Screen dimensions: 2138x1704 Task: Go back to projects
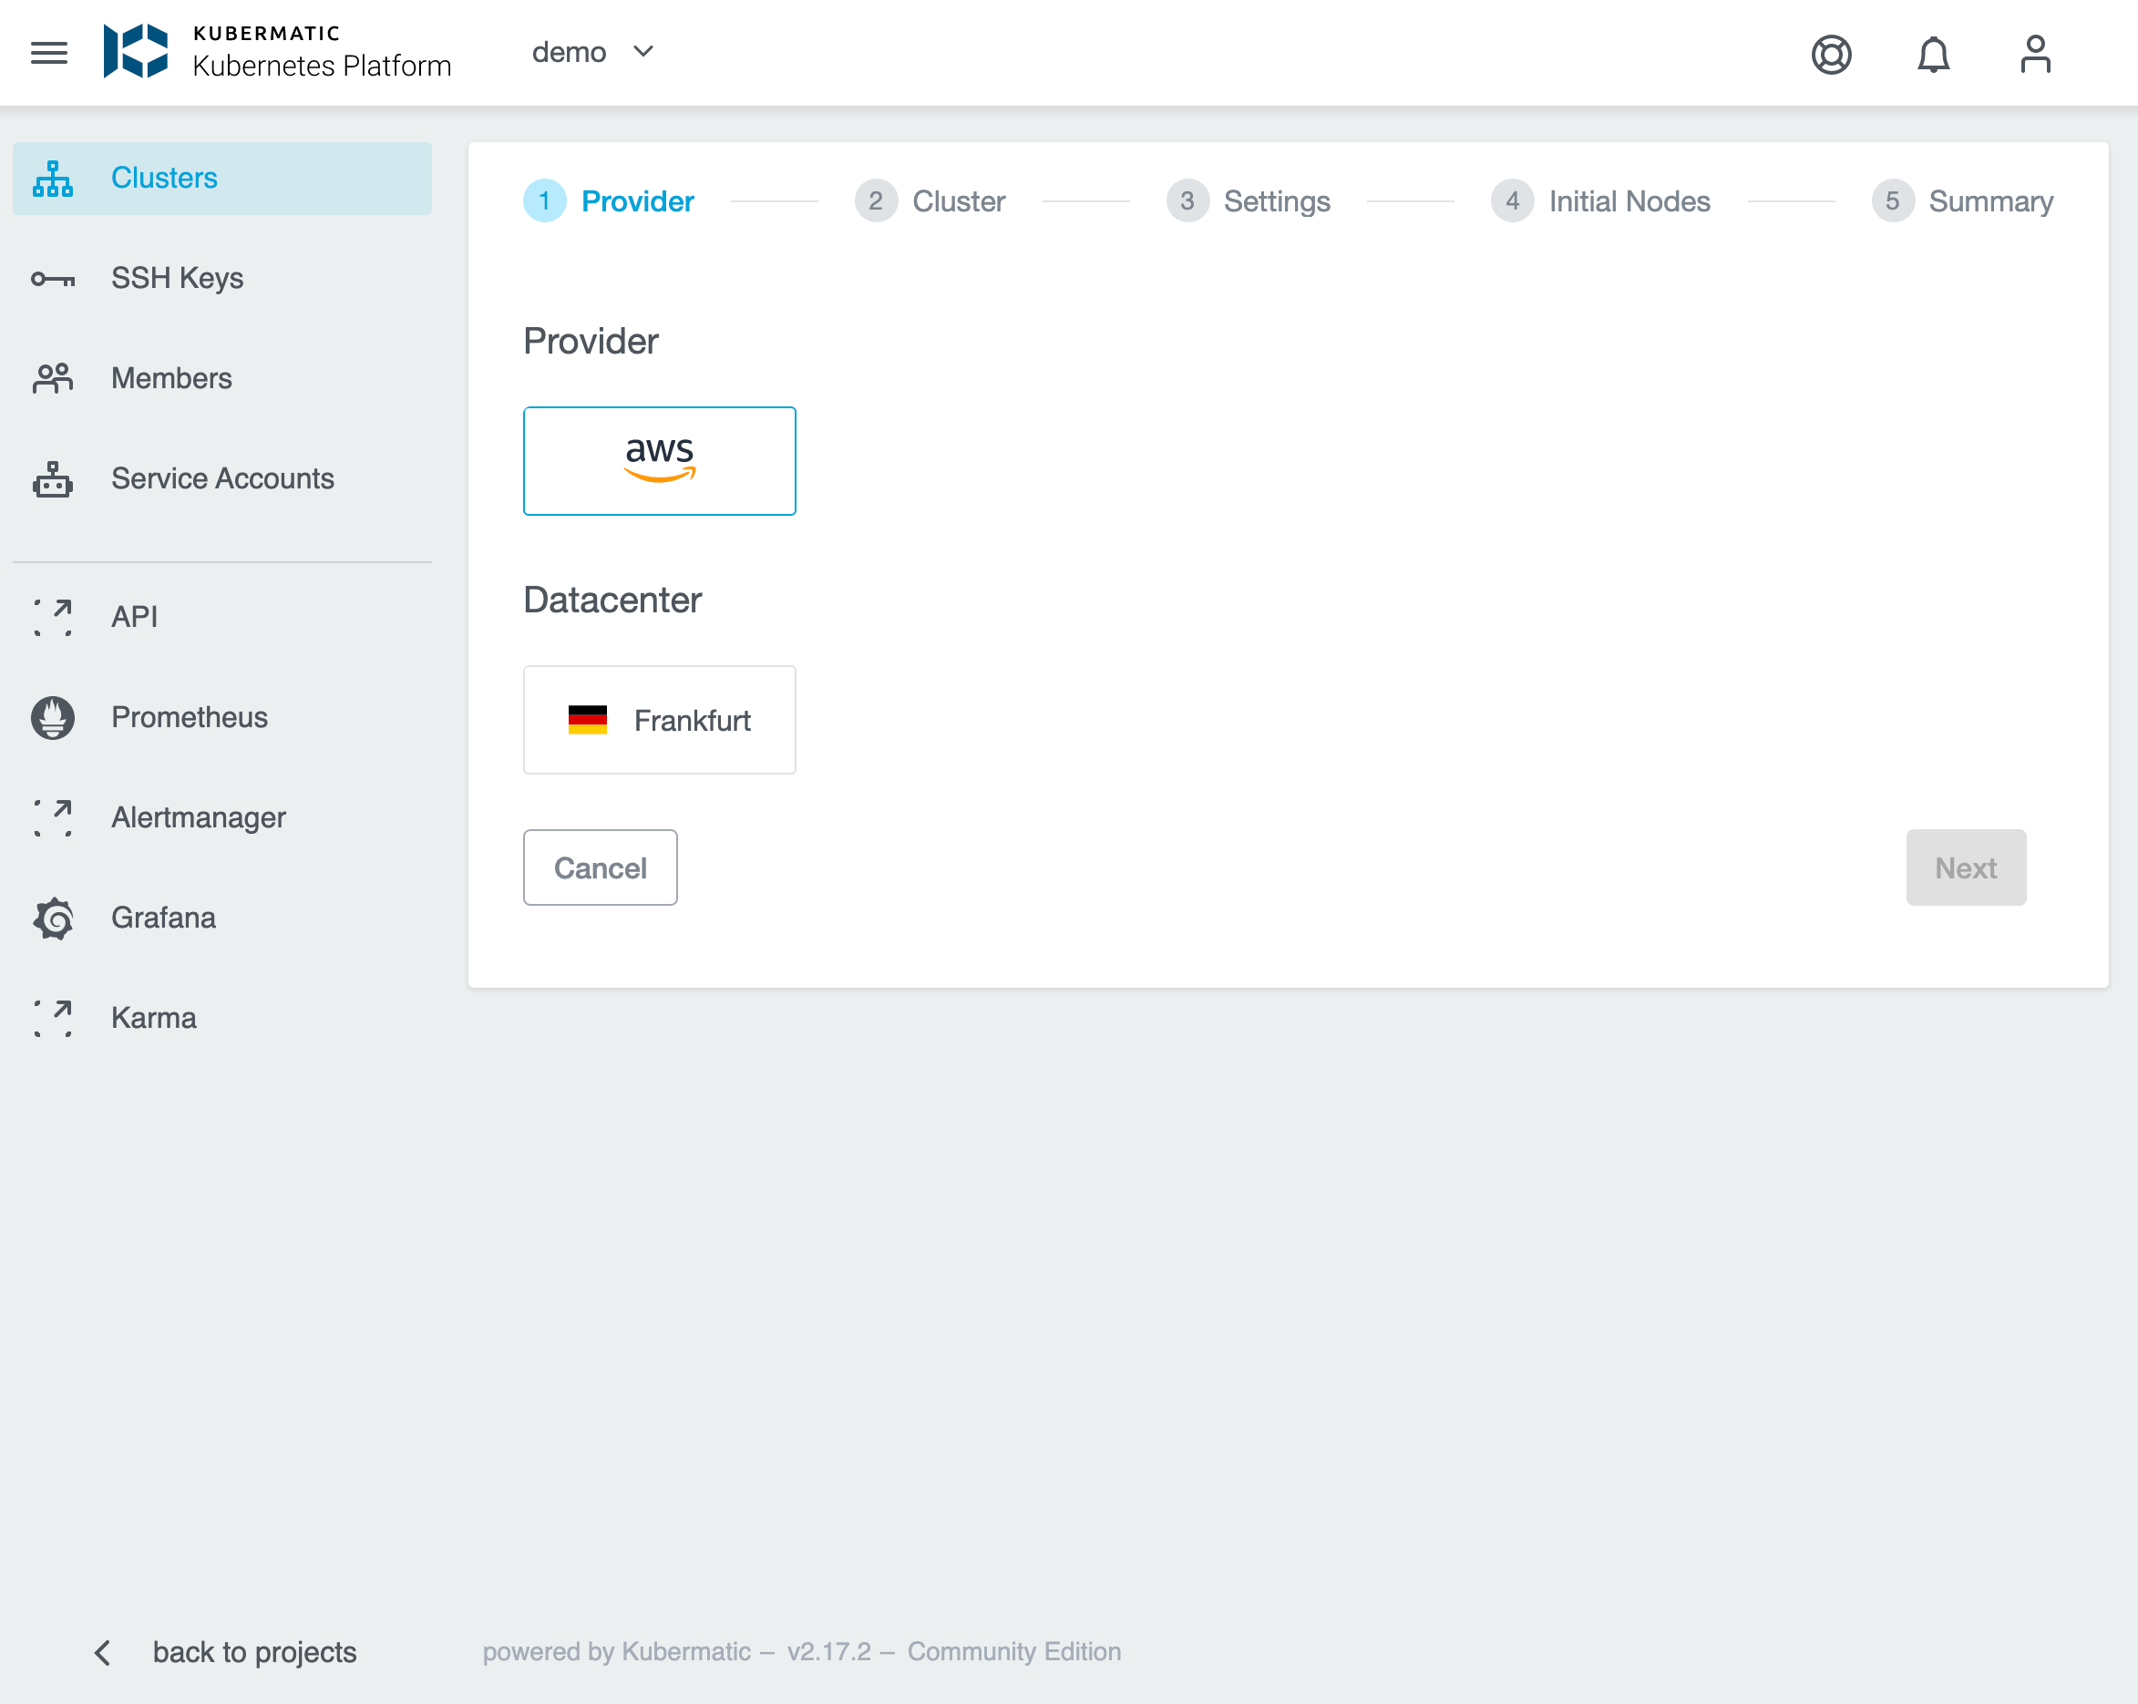[x=254, y=1651]
